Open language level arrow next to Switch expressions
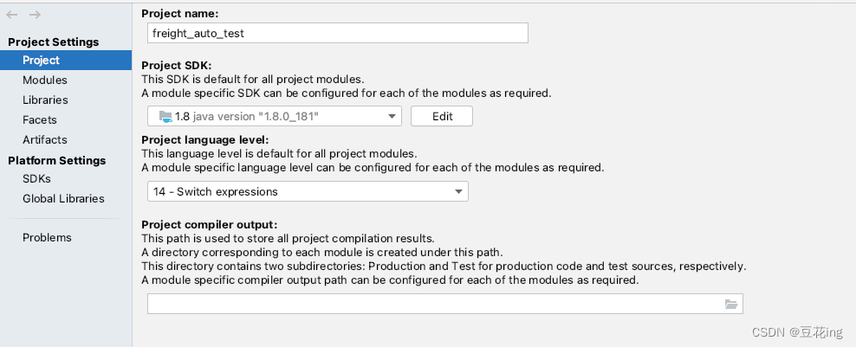The width and height of the screenshot is (856, 347). click(x=458, y=191)
